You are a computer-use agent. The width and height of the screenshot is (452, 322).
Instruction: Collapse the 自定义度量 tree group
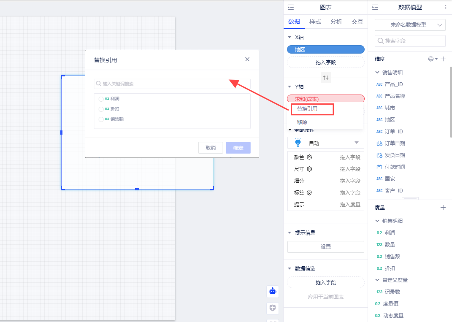point(377,280)
